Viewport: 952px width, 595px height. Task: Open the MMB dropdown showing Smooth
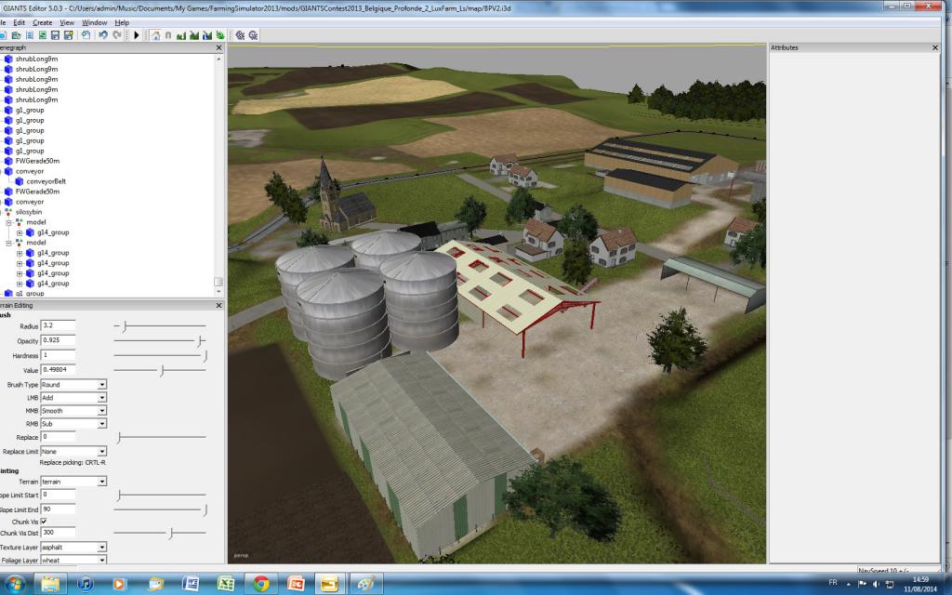point(73,410)
